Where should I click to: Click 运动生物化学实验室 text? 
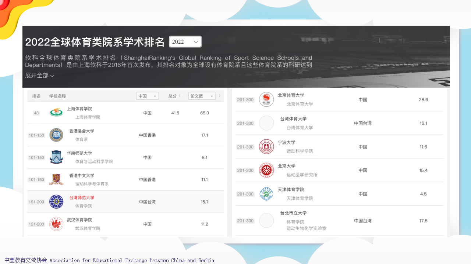click(307, 228)
